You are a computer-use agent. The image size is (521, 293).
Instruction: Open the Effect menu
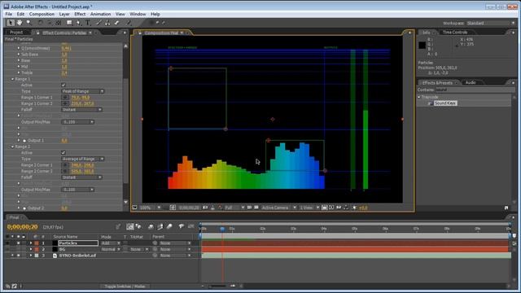[80, 14]
